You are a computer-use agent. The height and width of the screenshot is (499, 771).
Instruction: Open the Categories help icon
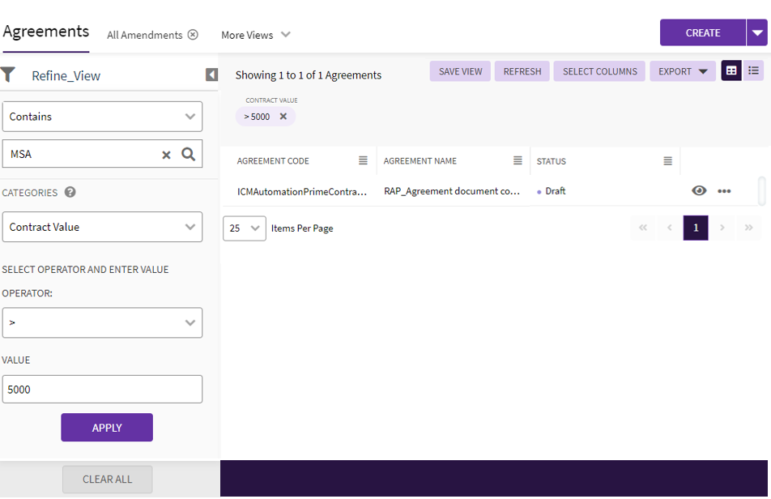click(x=70, y=193)
